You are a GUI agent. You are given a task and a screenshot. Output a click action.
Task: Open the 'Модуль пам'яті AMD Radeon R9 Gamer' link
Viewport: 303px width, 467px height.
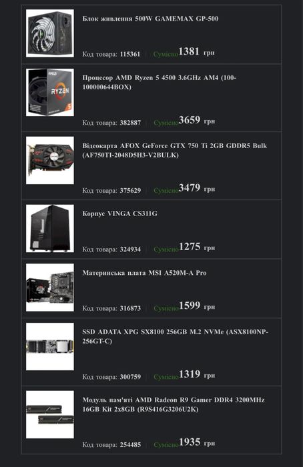[x=174, y=404]
